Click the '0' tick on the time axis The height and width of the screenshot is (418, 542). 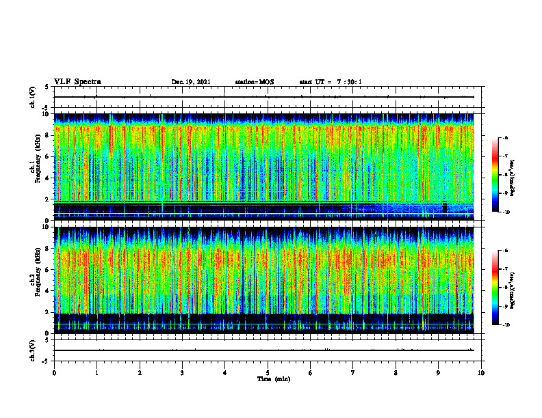[x=54, y=373]
